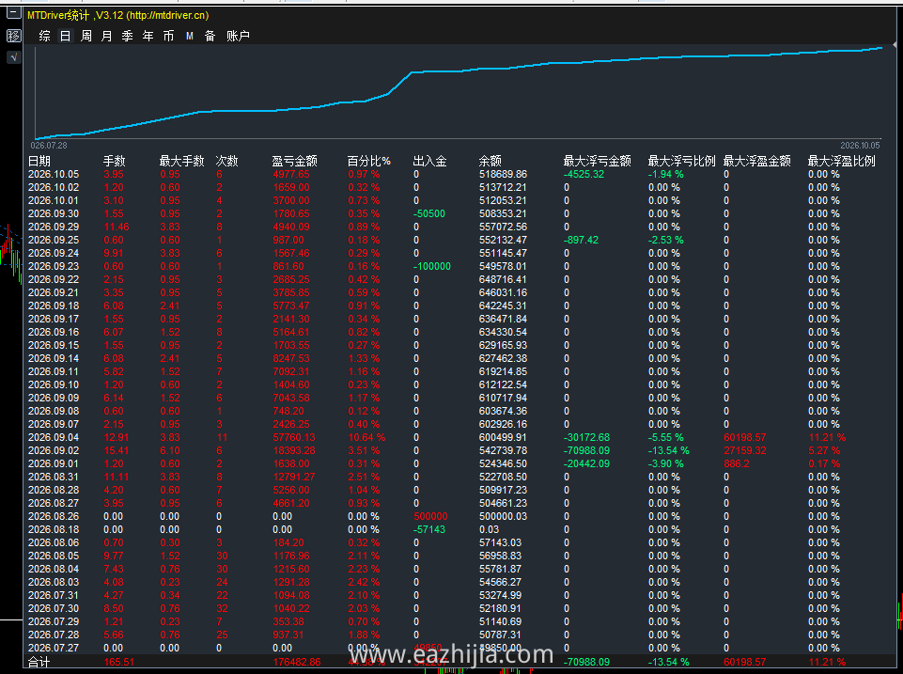Viewport: 903px width, 674px height.
Task: Click the -5.55 % drawdown ratio
Action: tap(665, 438)
